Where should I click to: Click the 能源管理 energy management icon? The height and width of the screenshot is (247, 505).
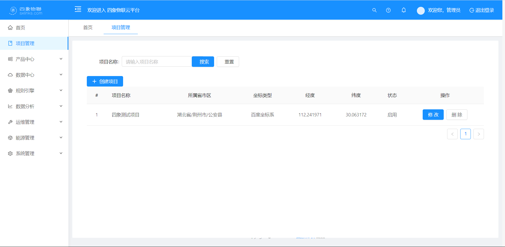(x=10, y=138)
